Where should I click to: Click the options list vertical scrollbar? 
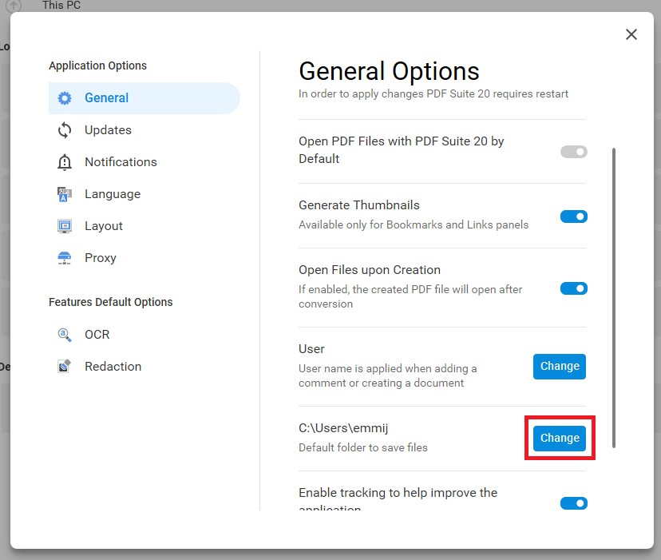coord(614,297)
